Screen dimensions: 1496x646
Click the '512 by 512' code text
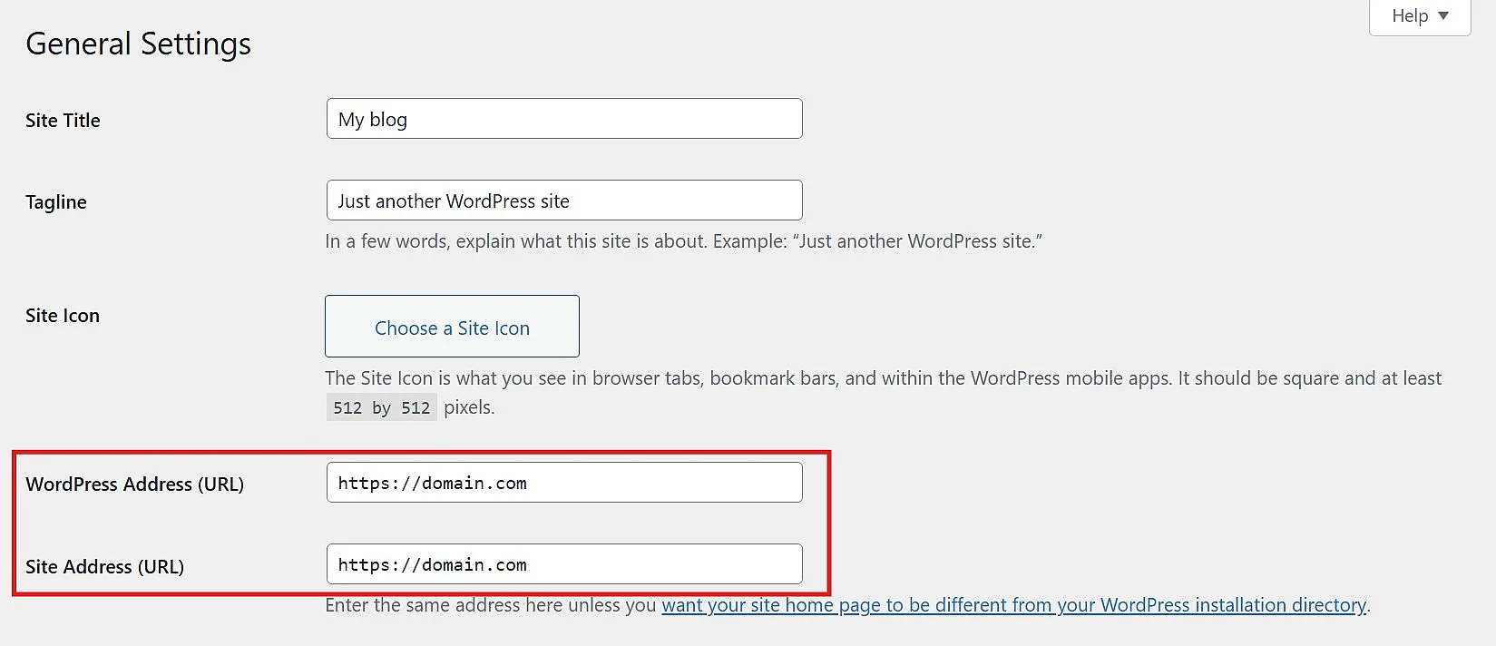point(381,407)
